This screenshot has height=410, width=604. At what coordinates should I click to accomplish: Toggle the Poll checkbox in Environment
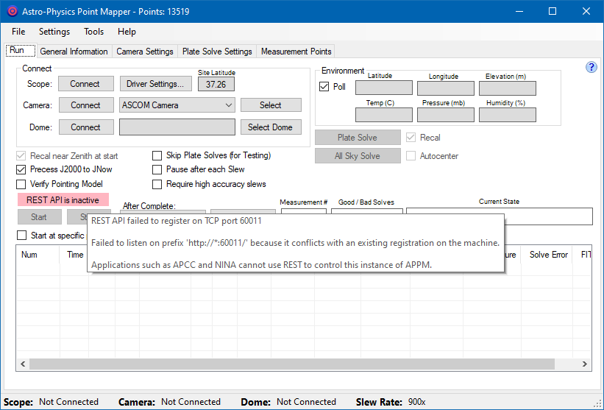324,87
